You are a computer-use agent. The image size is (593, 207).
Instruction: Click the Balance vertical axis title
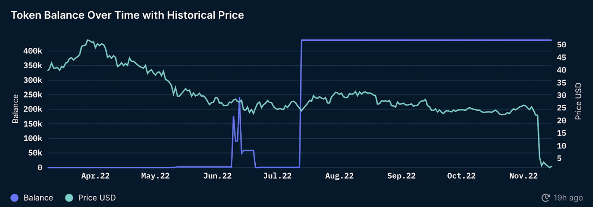pos(16,109)
